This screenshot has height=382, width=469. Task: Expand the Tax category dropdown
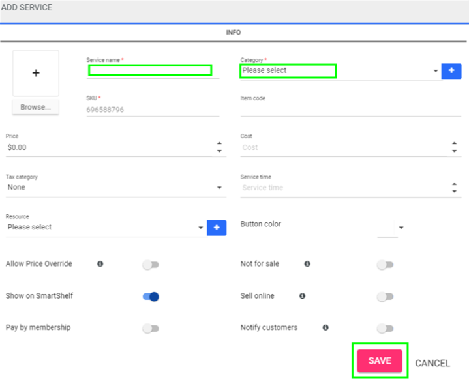(x=114, y=188)
